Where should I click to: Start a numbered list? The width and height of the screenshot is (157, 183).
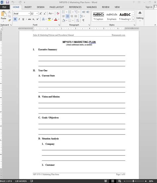(x=70, y=12)
